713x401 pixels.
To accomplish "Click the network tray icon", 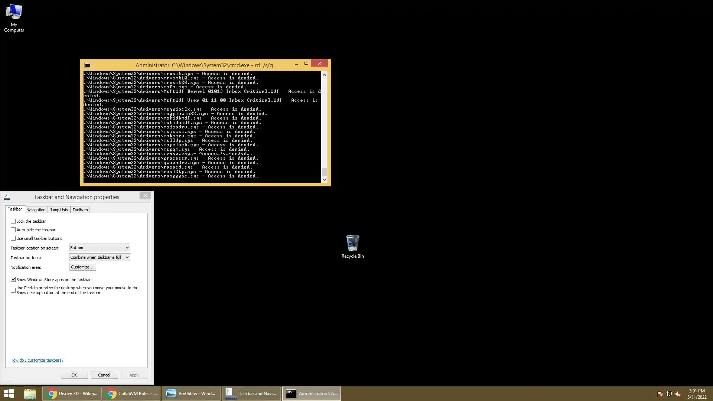I will pos(669,394).
